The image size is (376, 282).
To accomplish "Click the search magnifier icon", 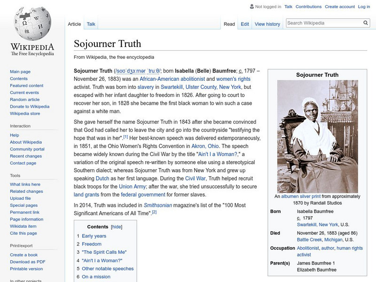I will tap(366, 23).
